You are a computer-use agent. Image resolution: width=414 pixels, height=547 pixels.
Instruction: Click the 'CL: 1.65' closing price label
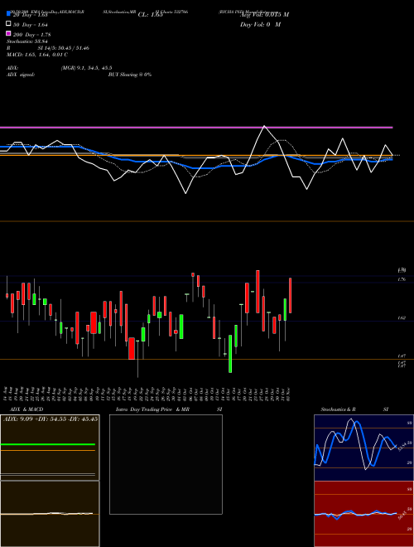tap(150, 15)
